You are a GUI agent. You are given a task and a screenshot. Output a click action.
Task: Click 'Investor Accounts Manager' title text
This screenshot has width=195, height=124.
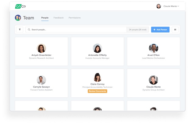97,58
